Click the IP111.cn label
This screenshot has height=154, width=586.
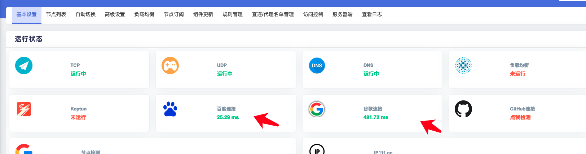383,152
